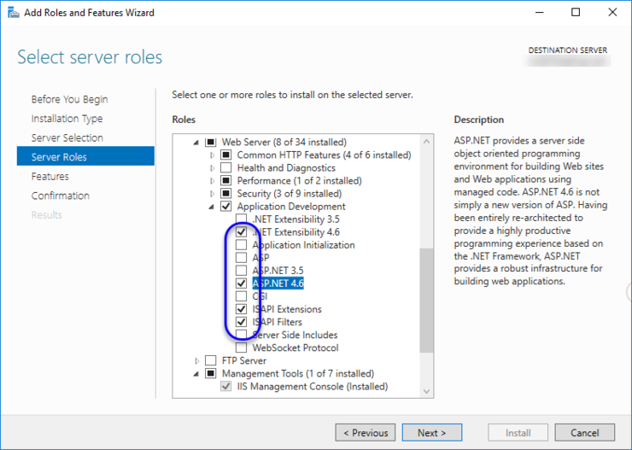Toggle the Common HTTP Features partial checkbox

click(x=225, y=155)
